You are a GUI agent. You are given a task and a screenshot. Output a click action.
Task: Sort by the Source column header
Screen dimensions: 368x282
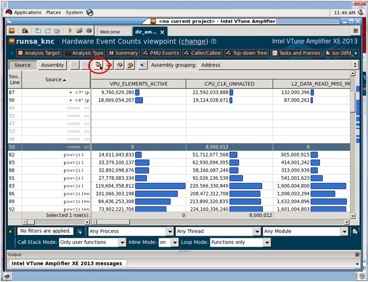tap(56, 80)
